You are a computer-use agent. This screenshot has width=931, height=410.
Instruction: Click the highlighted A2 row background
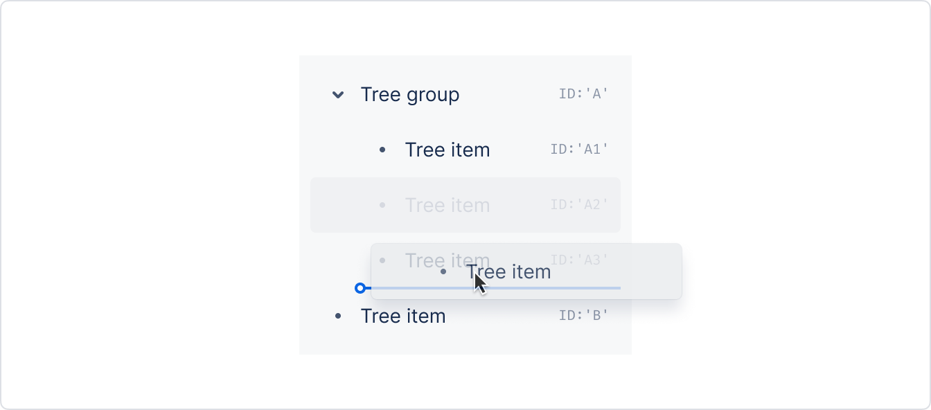[465, 205]
